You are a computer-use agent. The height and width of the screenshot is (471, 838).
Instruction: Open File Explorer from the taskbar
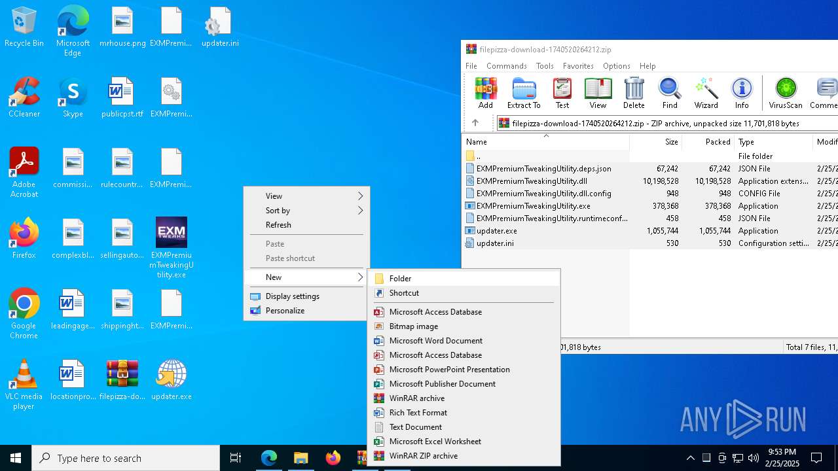point(301,458)
